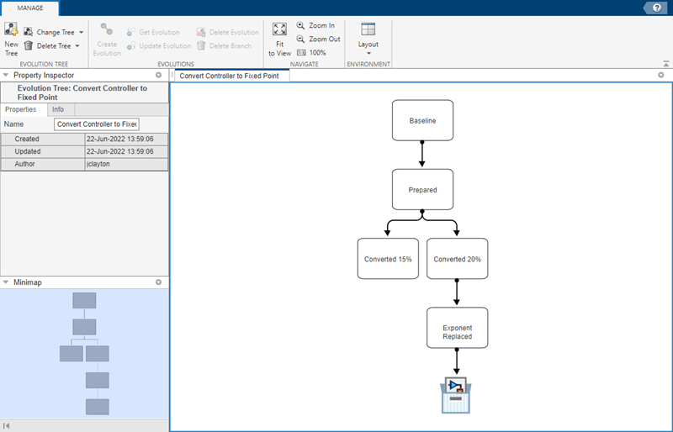Select the Updated date value cell
Viewport: 673px width, 432px height.
pos(126,151)
